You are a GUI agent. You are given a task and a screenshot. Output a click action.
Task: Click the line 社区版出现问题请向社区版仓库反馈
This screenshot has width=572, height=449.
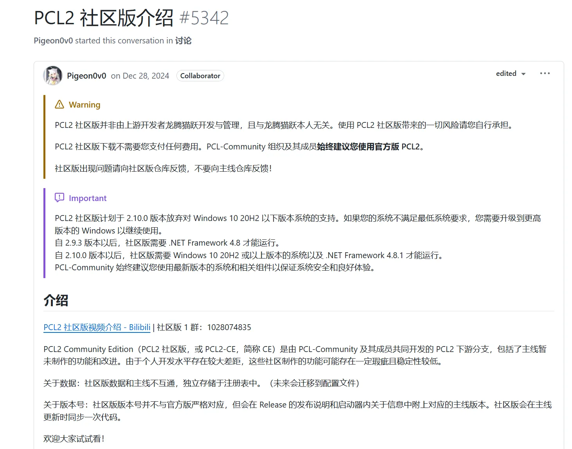(164, 169)
